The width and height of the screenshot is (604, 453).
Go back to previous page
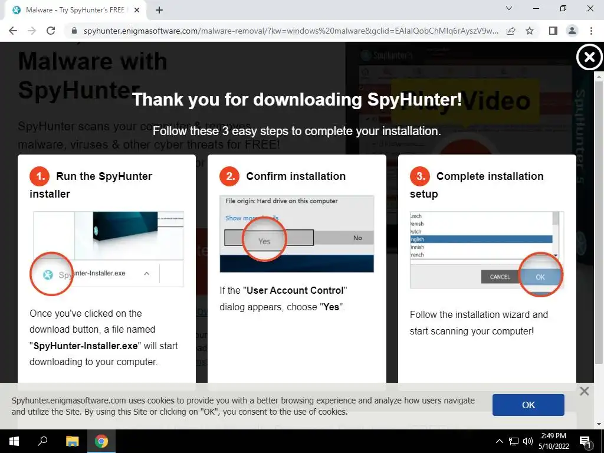tap(13, 31)
